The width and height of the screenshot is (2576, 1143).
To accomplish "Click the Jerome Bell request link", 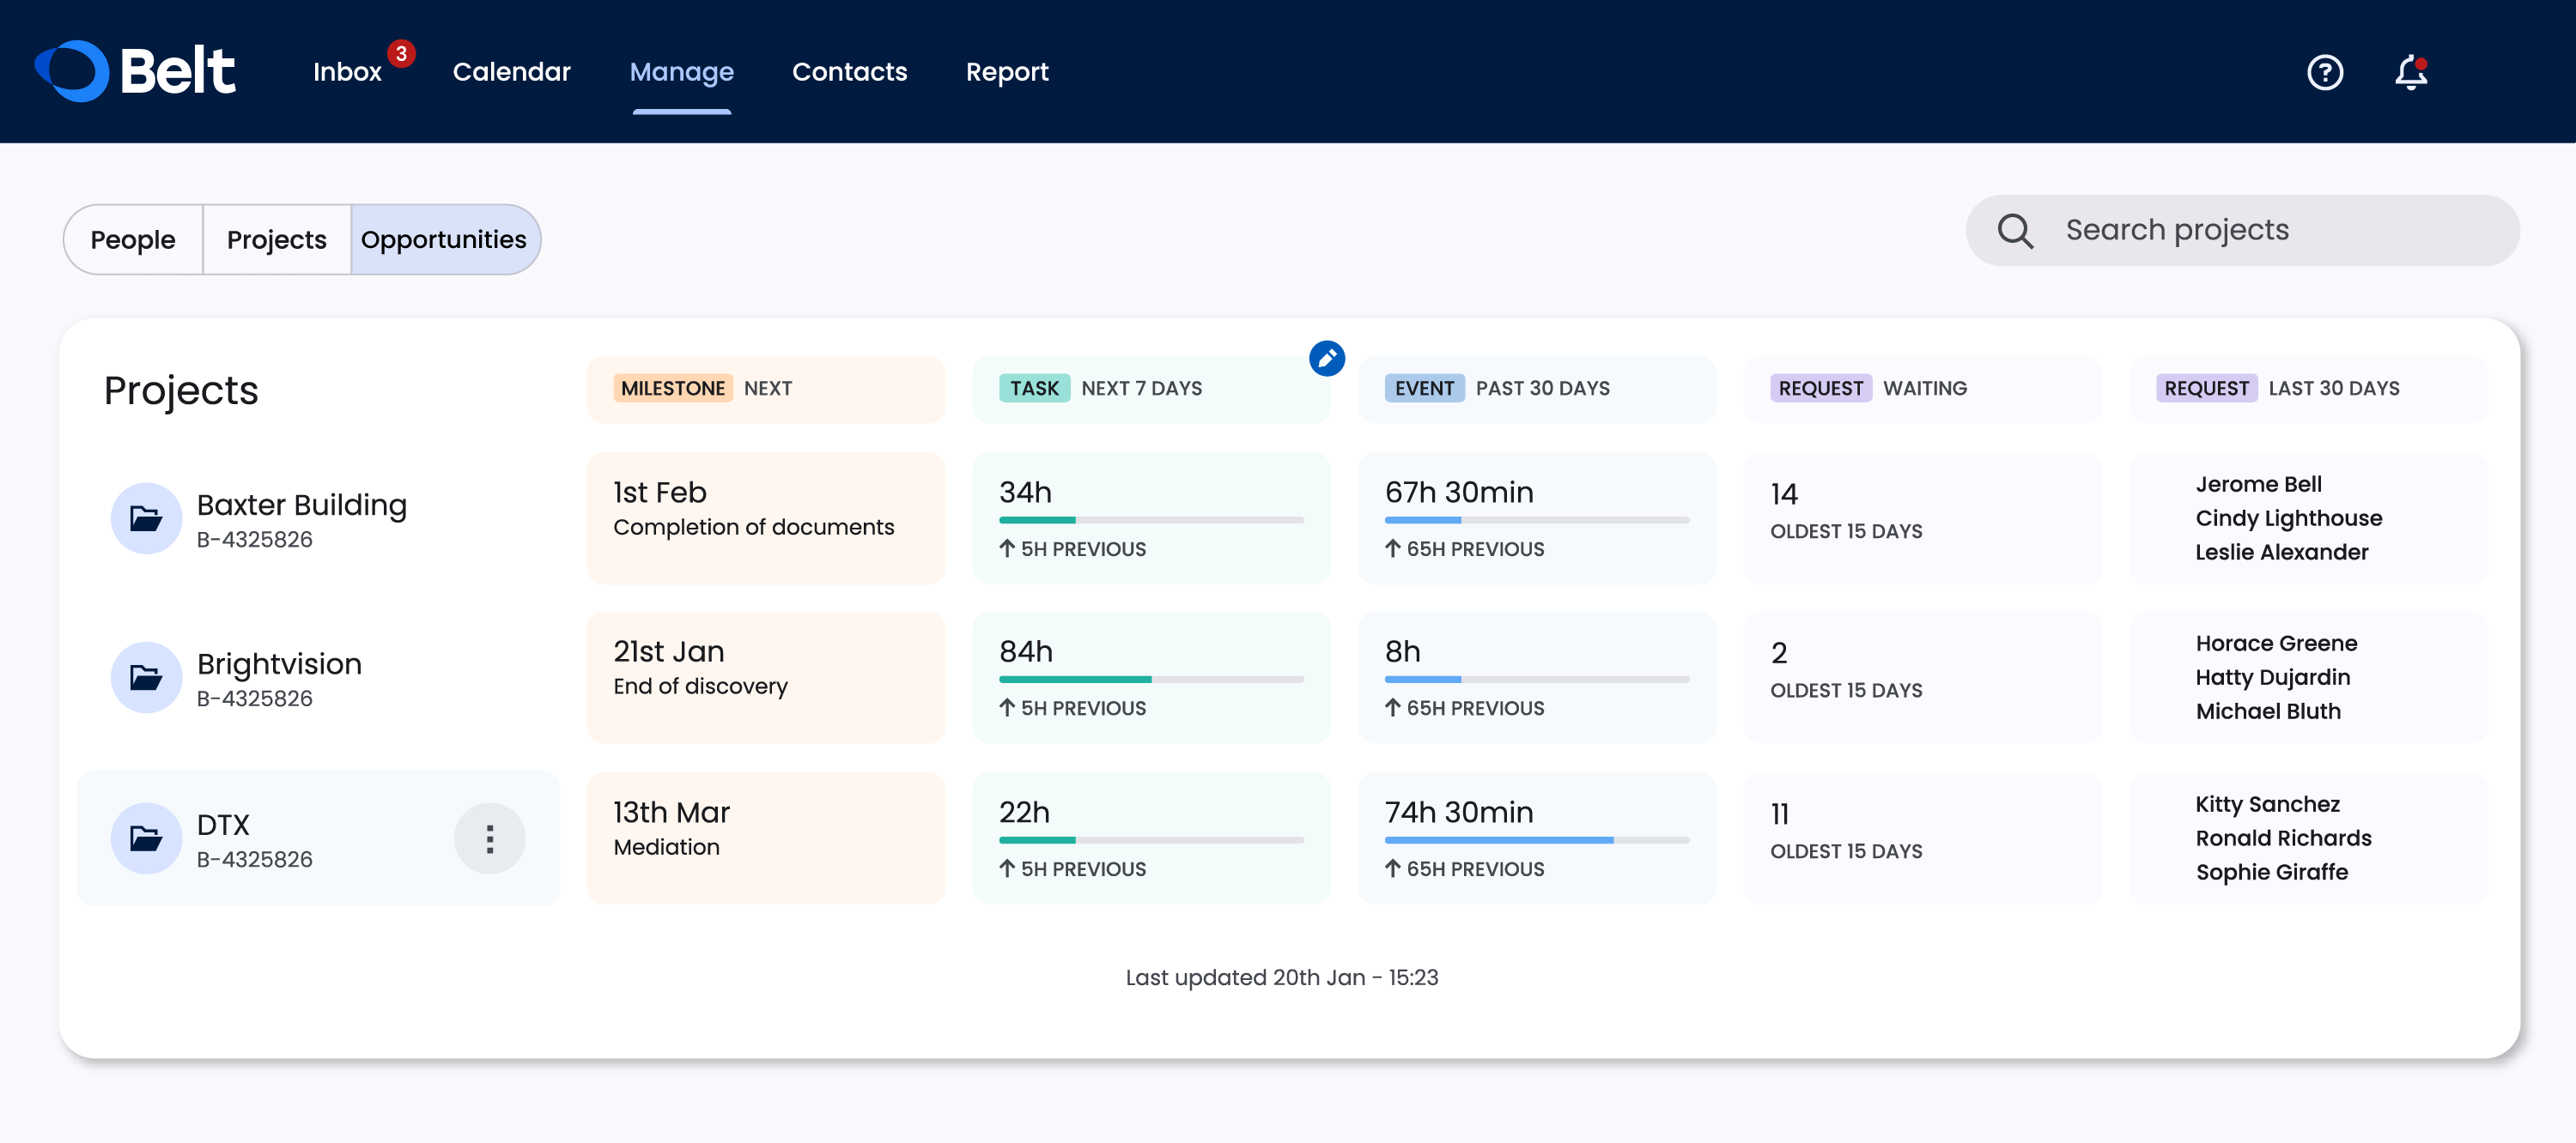I will pos(2258,485).
